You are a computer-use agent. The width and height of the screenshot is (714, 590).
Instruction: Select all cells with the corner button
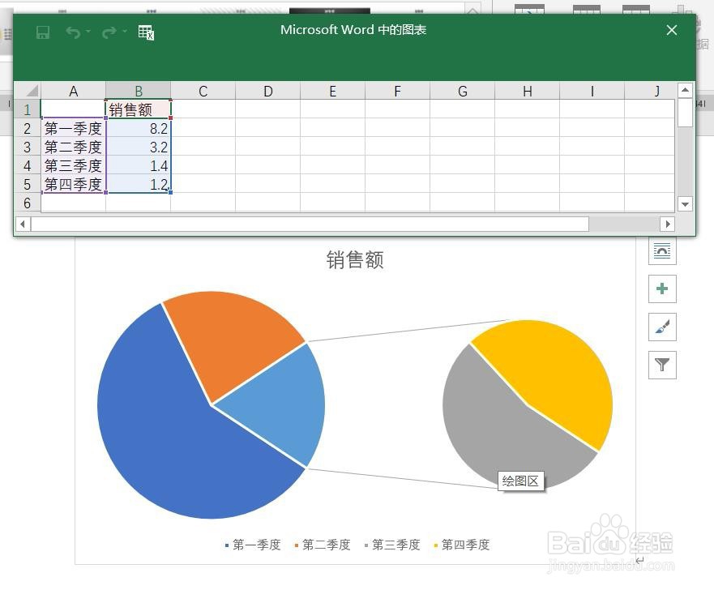29,91
